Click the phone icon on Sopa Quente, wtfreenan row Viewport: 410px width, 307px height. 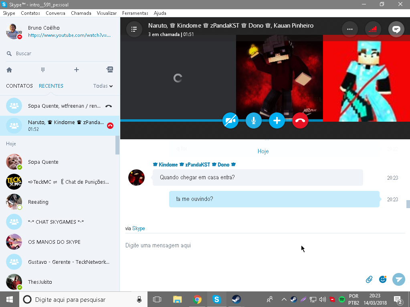(109, 106)
